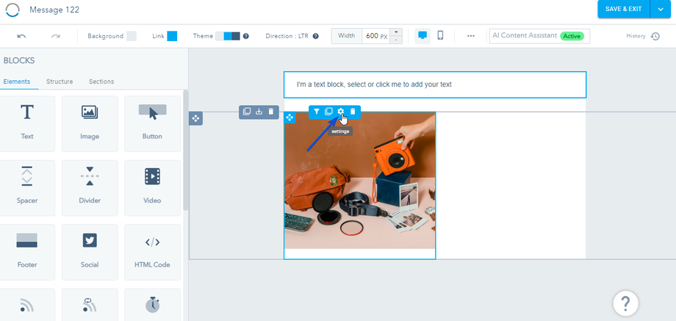The height and width of the screenshot is (321, 676).
Task: Click help icon next to Theme
Action: 245,36
